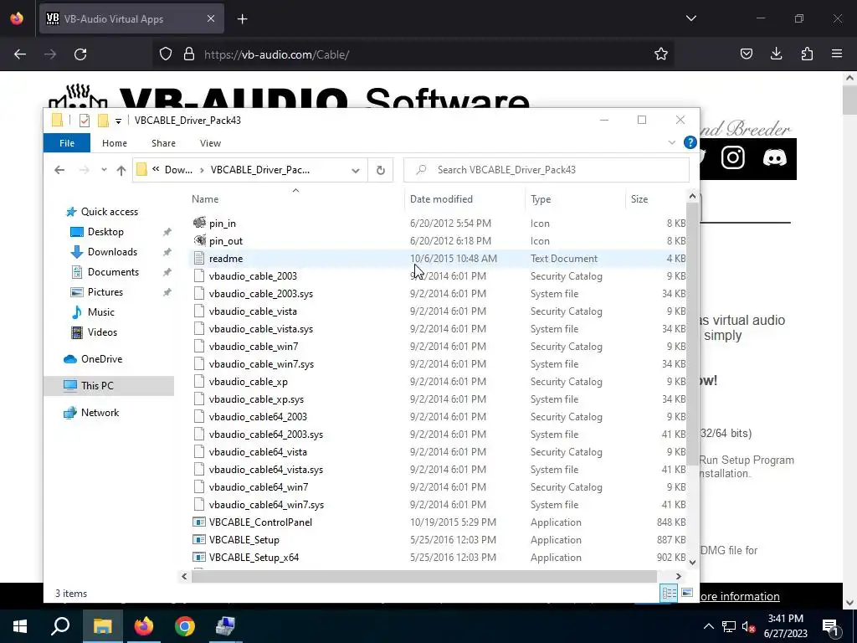Image resolution: width=857 pixels, height=643 pixels.
Task: Open a new Firefox tab
Action: (x=242, y=19)
